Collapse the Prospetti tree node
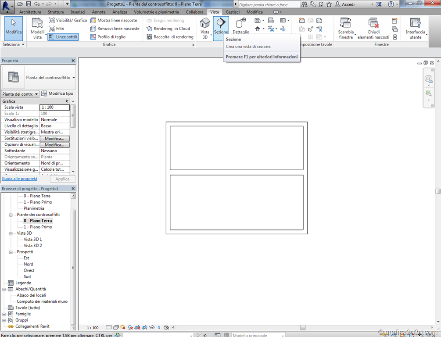This screenshot has height=337, width=441. 11,252
